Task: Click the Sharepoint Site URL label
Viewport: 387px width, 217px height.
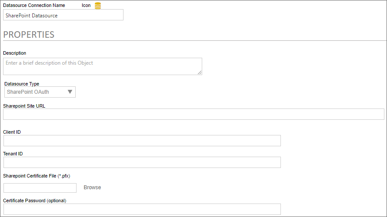Action: point(24,105)
